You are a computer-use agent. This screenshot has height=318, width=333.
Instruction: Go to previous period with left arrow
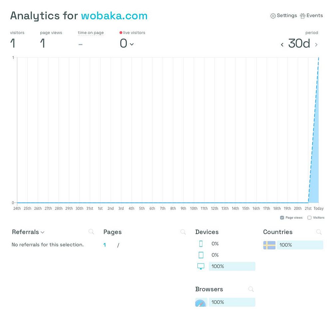(282, 45)
